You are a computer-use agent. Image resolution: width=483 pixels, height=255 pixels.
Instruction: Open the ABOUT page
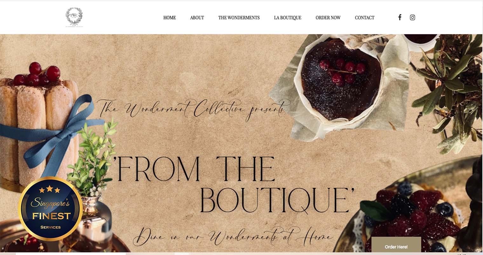[197, 18]
